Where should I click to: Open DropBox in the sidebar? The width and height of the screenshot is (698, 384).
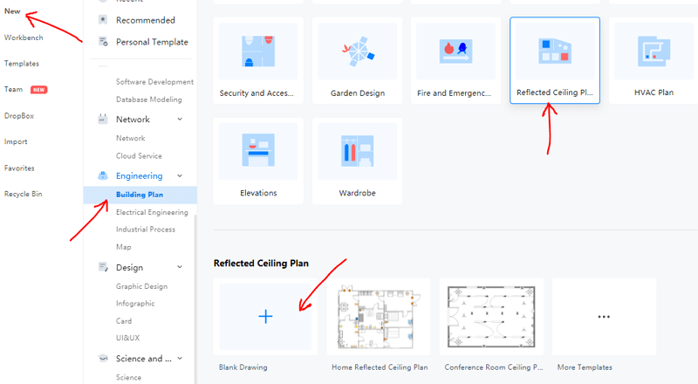point(19,115)
